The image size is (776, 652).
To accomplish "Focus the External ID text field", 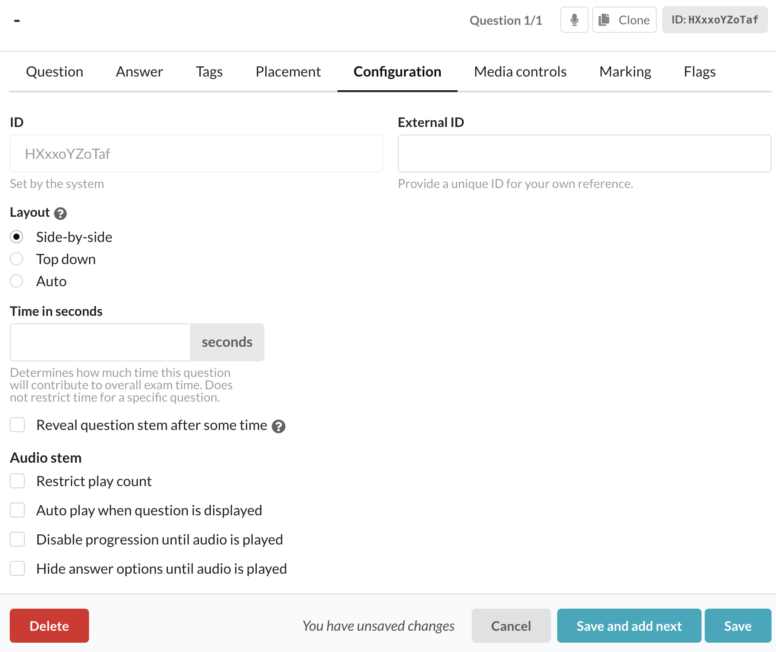I will coord(584,153).
